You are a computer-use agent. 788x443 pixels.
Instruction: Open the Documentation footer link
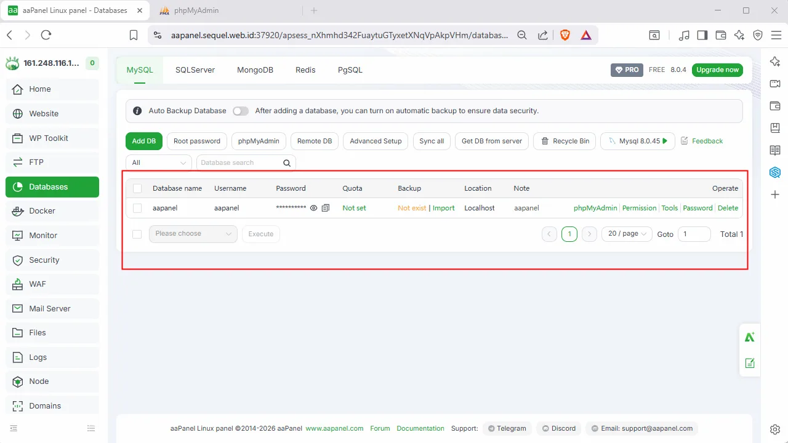pos(420,428)
